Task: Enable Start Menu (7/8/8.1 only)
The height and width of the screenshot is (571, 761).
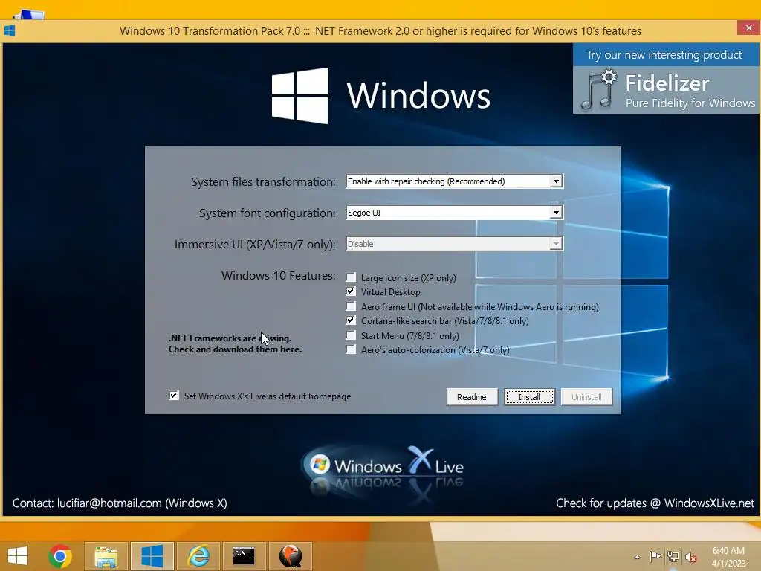Action: pyautogui.click(x=351, y=335)
